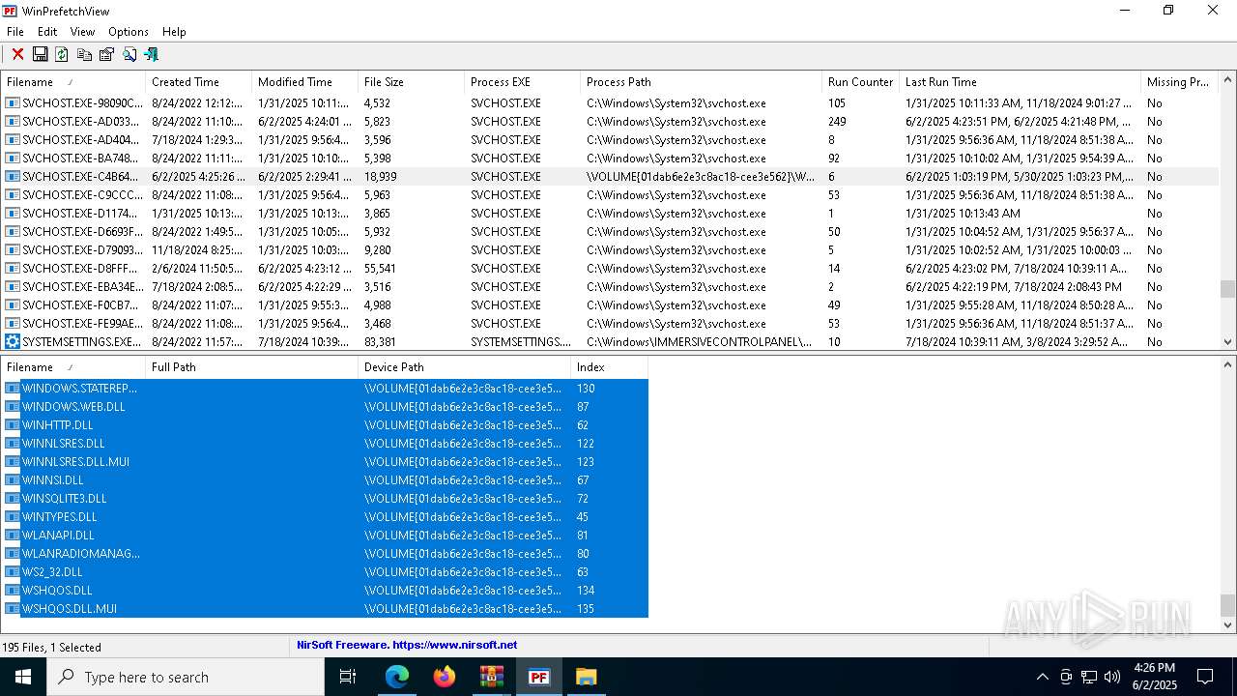Click the volume speaker tray icon
The width and height of the screenshot is (1237, 696).
[x=1112, y=677]
